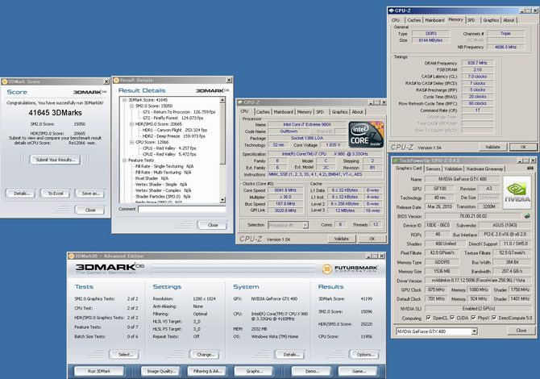This screenshot has width=540, height=379.
Task: Click Submit Your Results in 3DMark Score window
Action: click(55, 160)
